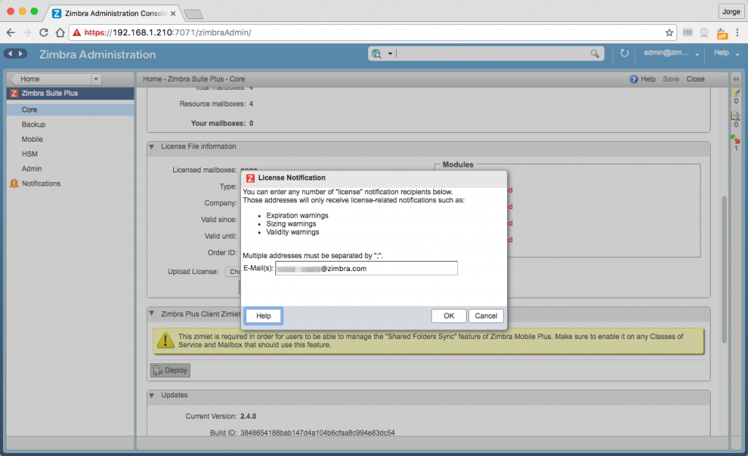The image size is (748, 456).
Task: Go back in the browser
Action: pyautogui.click(x=10, y=32)
